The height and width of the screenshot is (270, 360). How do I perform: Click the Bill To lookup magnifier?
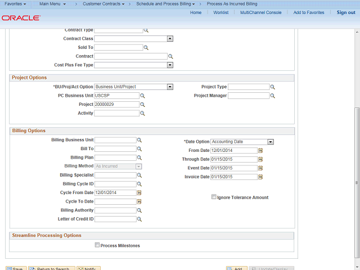click(139, 148)
